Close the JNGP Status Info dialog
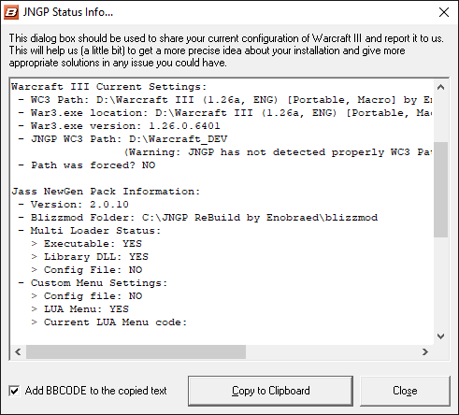The width and height of the screenshot is (459, 415). [x=444, y=12]
